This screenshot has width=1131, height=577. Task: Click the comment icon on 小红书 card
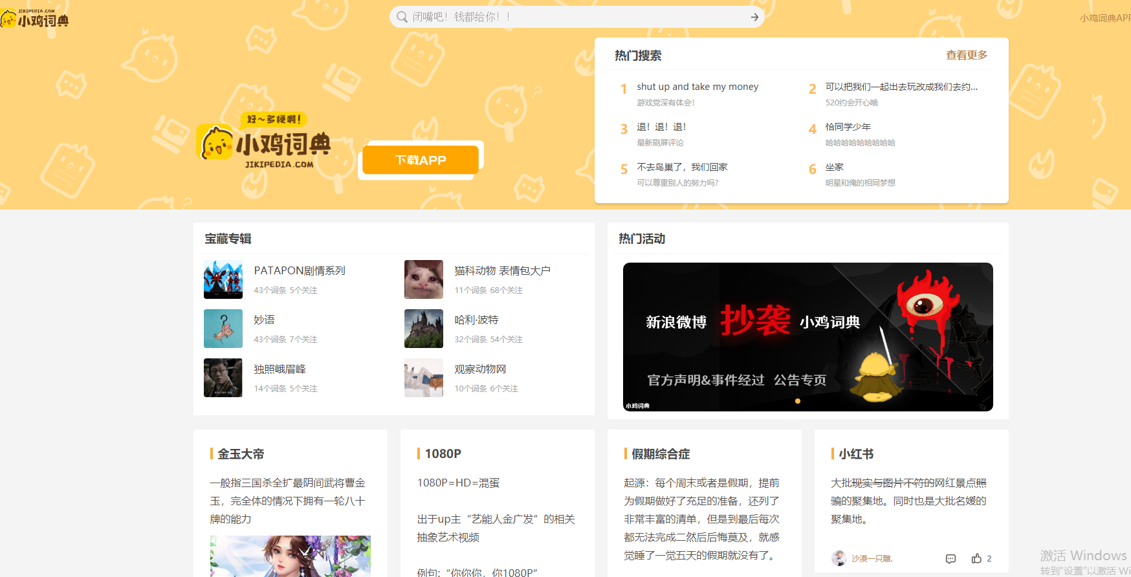click(950, 559)
